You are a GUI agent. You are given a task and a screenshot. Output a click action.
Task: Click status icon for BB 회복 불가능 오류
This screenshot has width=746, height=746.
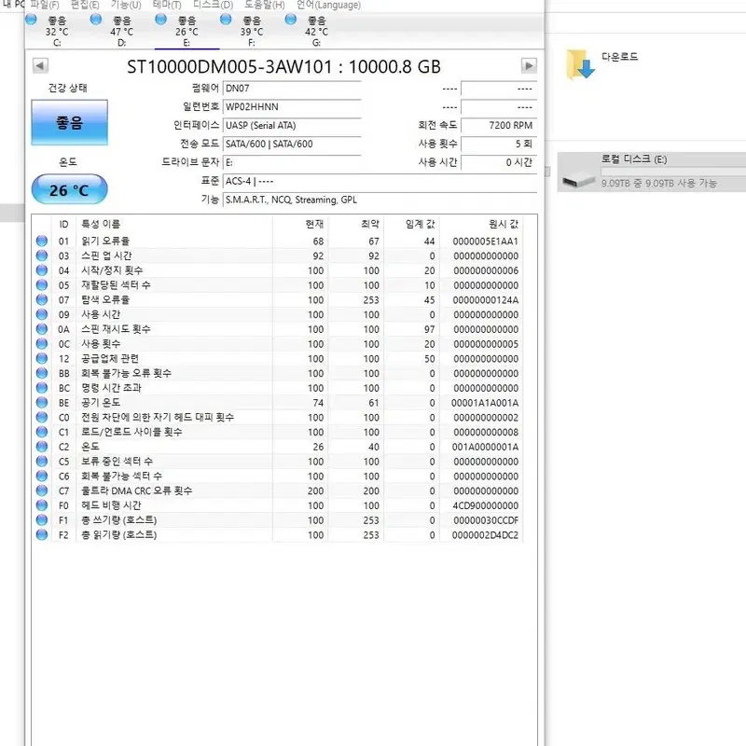point(42,373)
